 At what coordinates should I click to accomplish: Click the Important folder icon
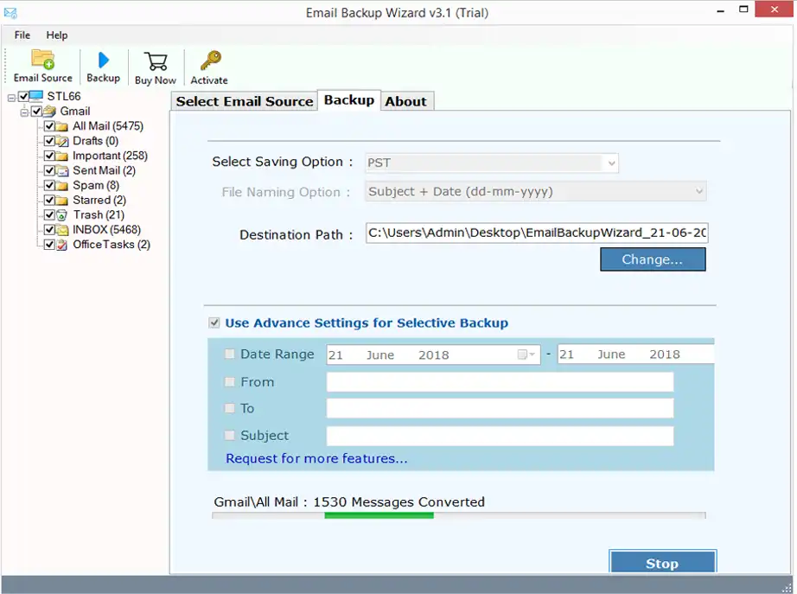61,156
